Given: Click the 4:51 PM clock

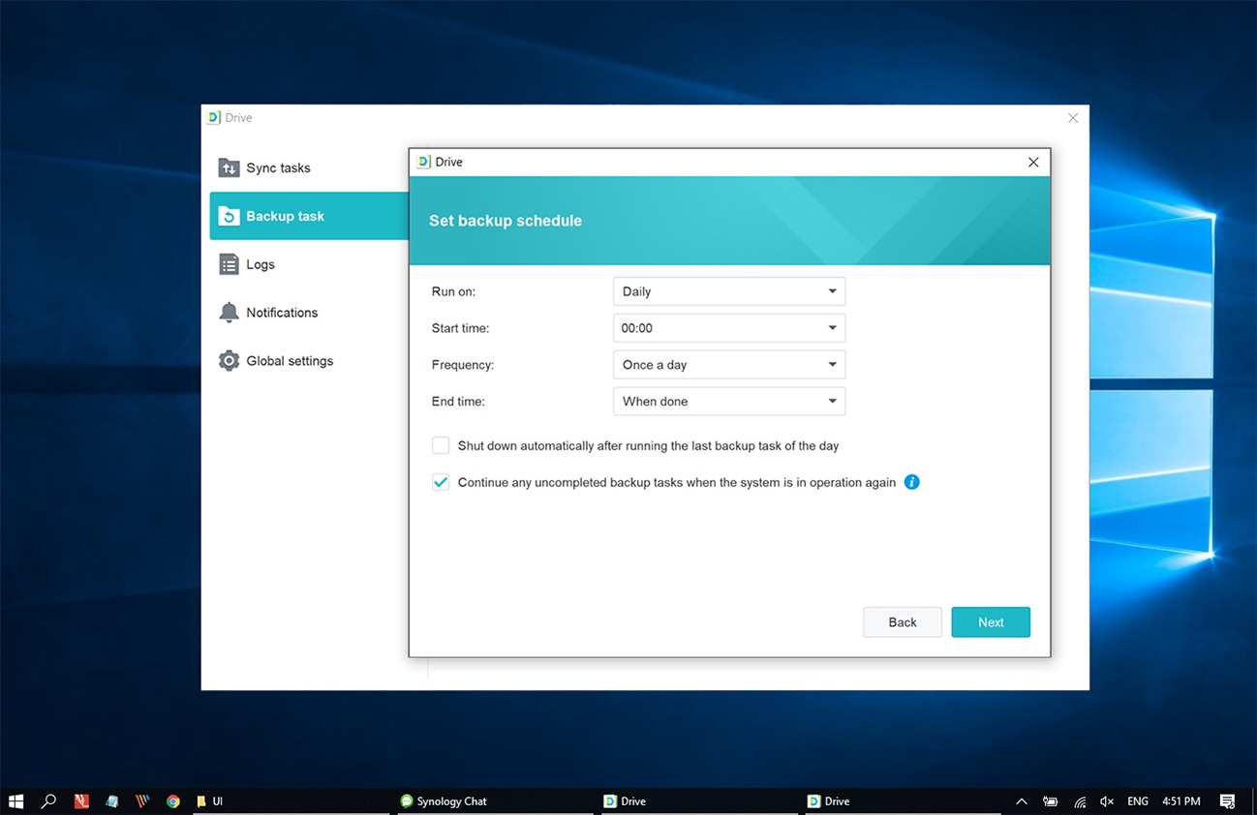Looking at the screenshot, I should [x=1180, y=801].
